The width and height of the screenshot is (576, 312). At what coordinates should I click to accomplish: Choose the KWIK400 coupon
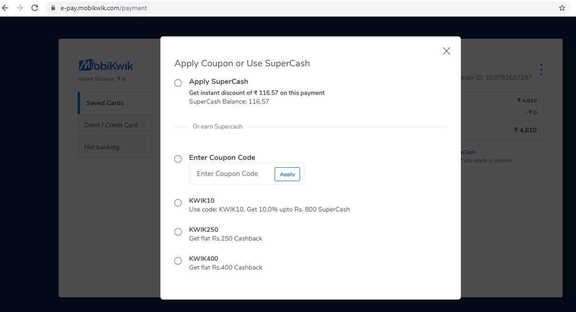point(178,261)
